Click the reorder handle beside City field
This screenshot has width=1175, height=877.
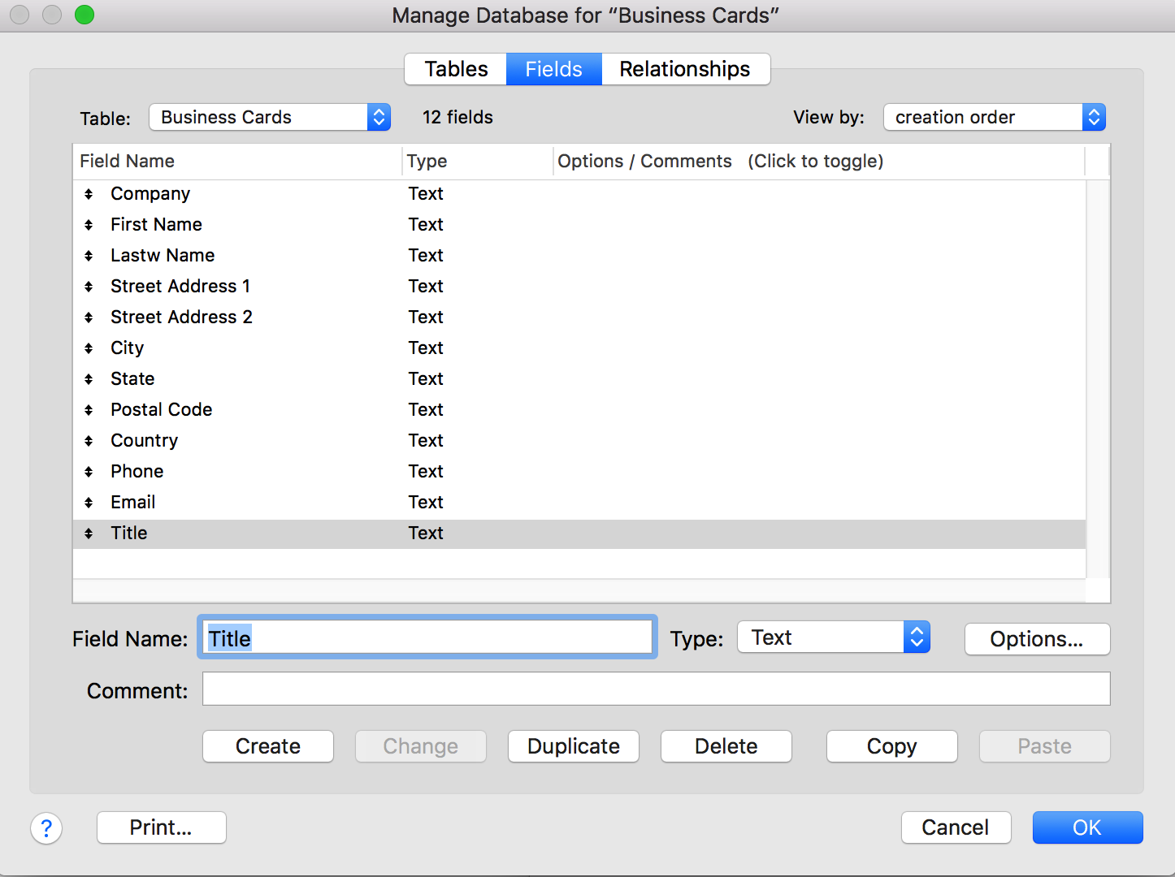89,348
